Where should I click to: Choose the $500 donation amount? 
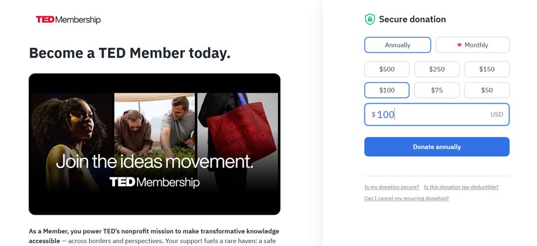[x=387, y=69]
